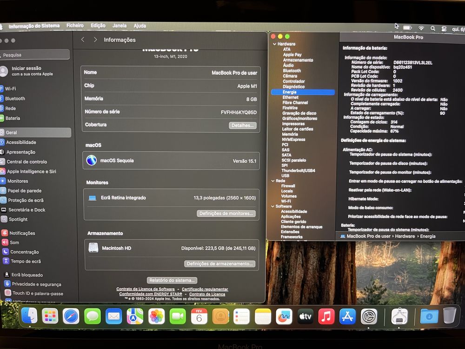Open Definições de monitores
This screenshot has width=465, height=349.
(x=226, y=214)
